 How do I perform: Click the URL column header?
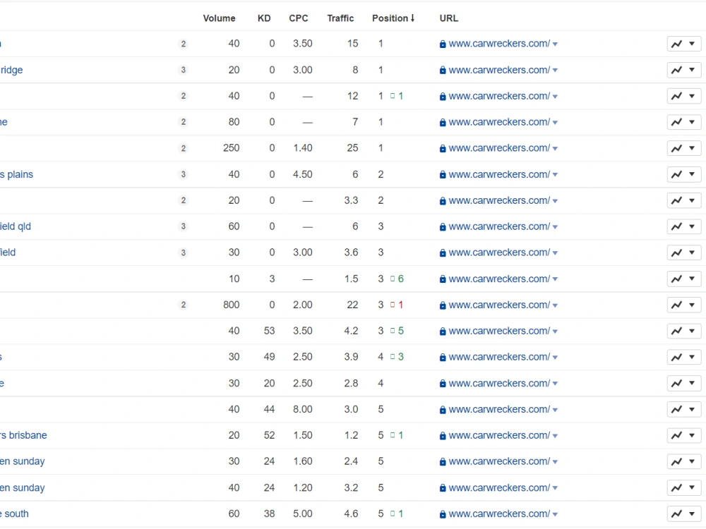coord(449,18)
